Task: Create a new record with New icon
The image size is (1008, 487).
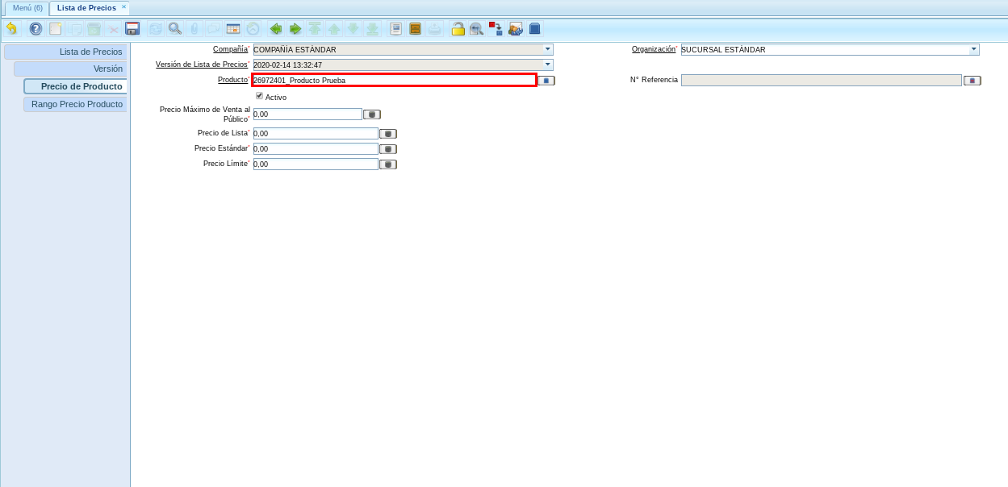Action: (x=56, y=28)
